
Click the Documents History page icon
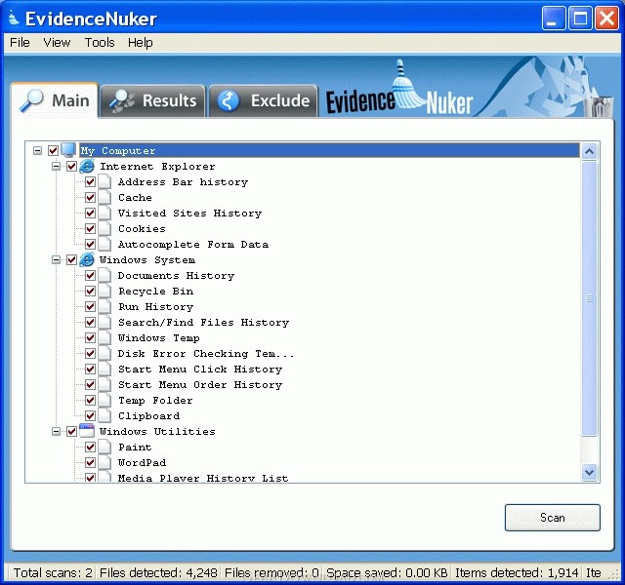[x=104, y=275]
